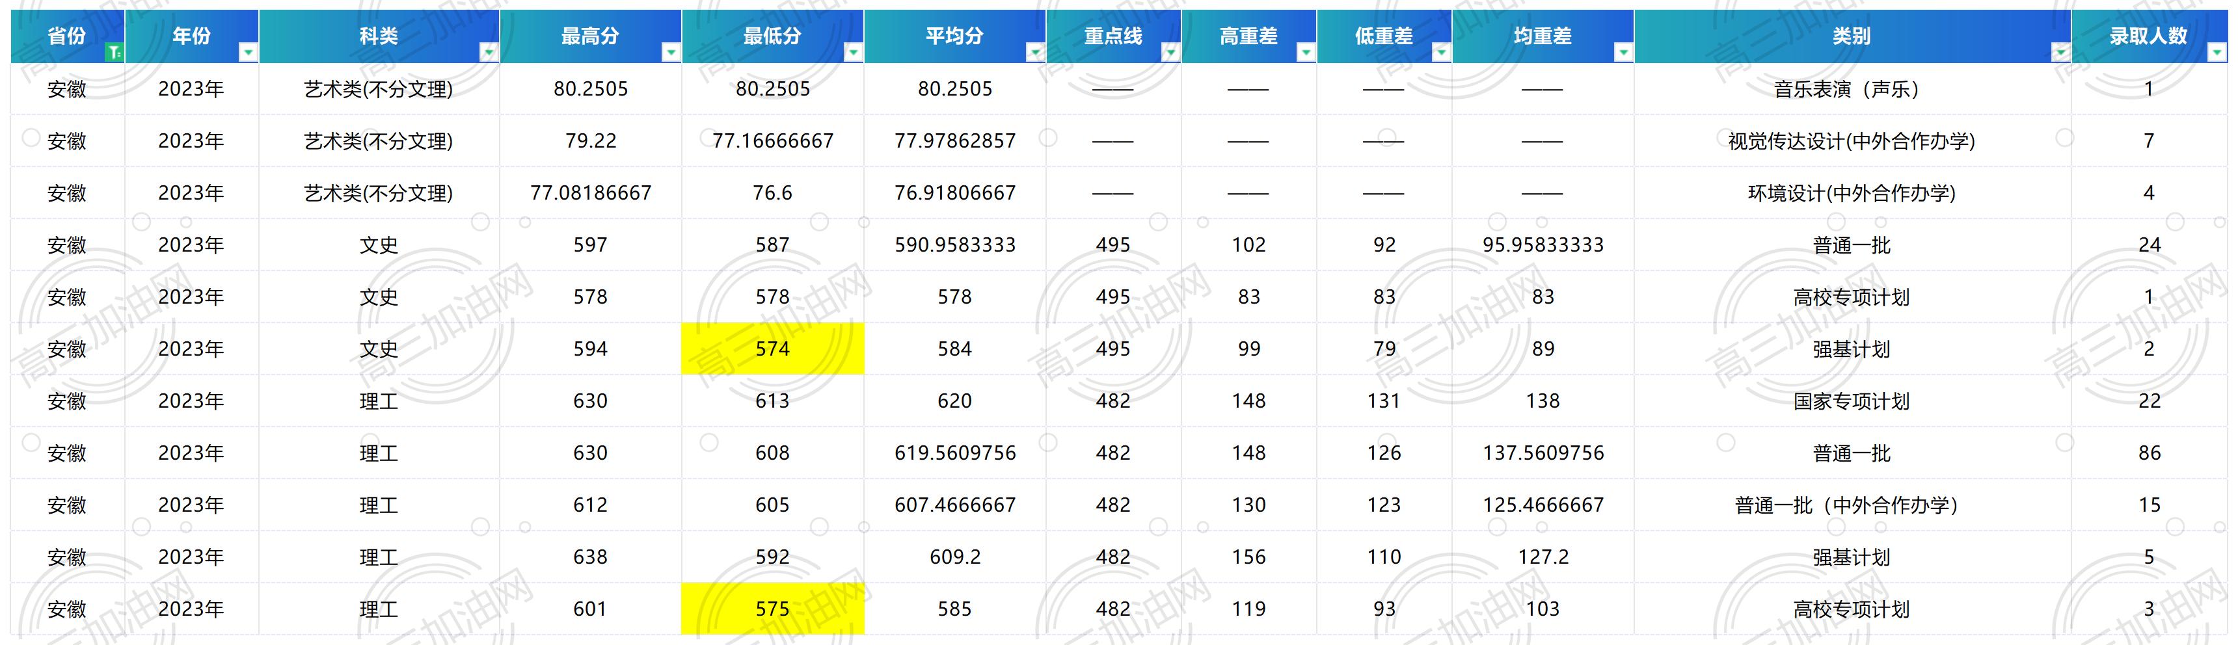Viewport: 2238px width, 645px height.
Task: Select the 类别 header cell
Action: (x=1852, y=36)
